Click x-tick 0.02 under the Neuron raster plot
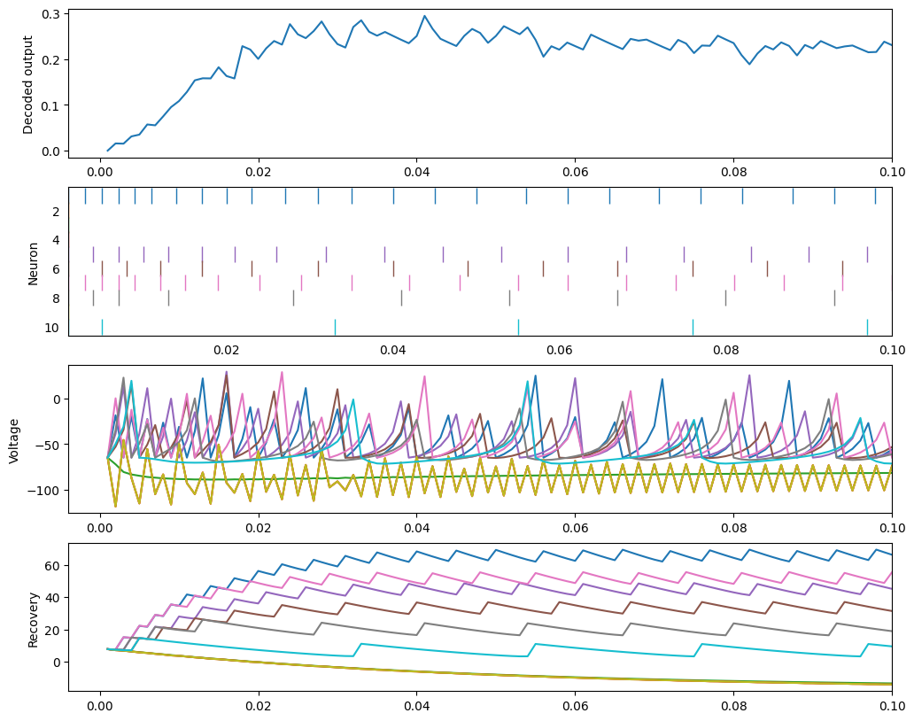The image size is (914, 721). click(x=227, y=350)
